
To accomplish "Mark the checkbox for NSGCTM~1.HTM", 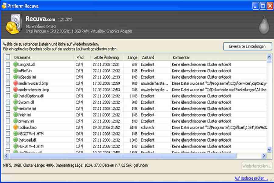I will [8, 134].
